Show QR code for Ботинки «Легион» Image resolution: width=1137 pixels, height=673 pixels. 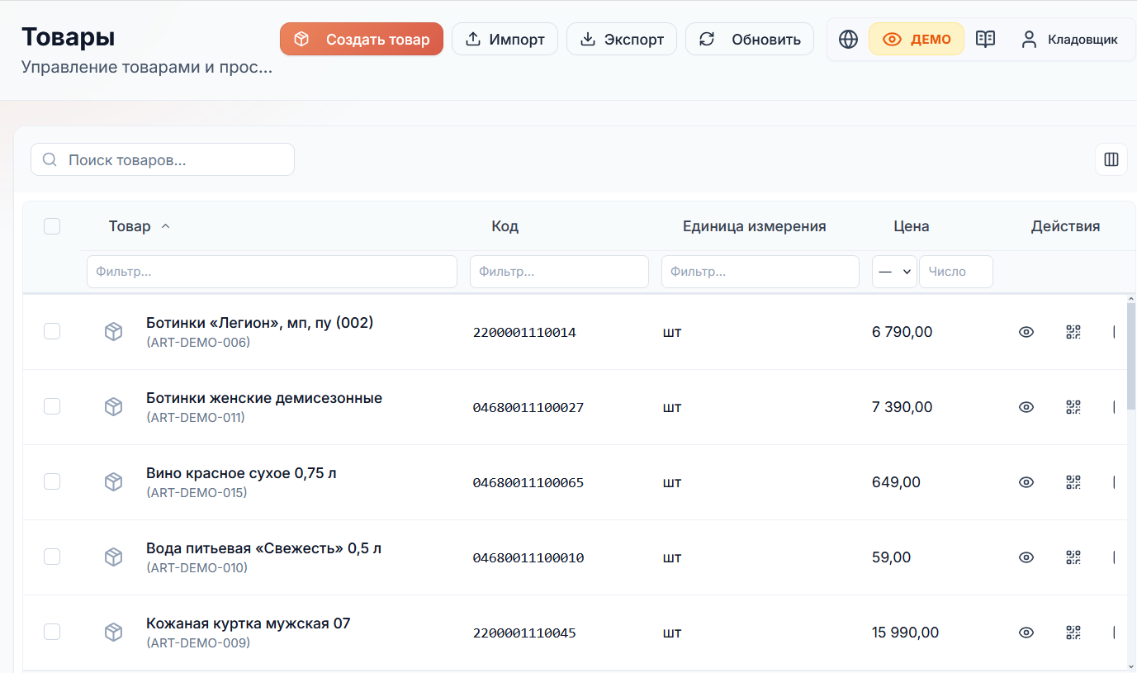[1073, 332]
